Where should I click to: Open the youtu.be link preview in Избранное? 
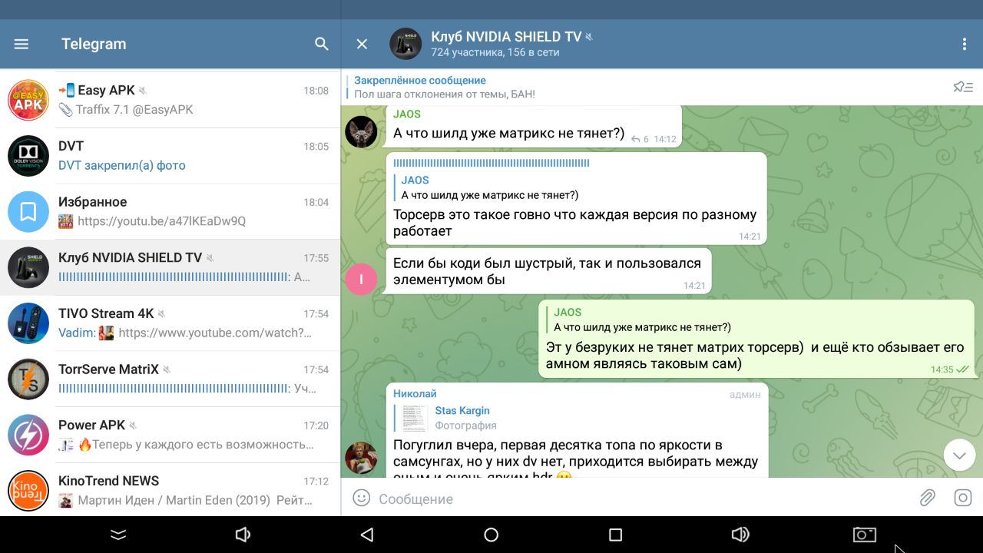click(x=161, y=221)
